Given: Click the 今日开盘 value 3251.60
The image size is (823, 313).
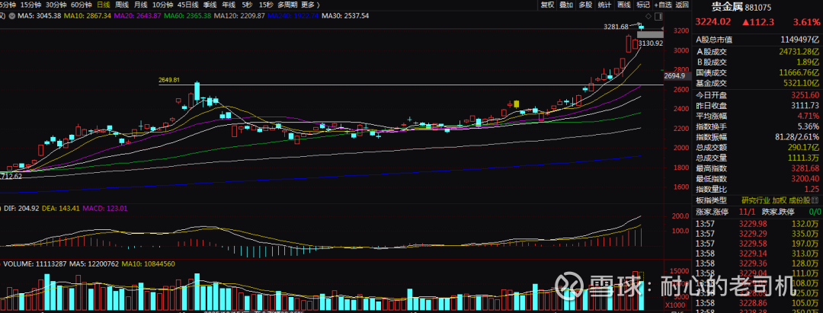Looking at the screenshot, I should coord(804,95).
